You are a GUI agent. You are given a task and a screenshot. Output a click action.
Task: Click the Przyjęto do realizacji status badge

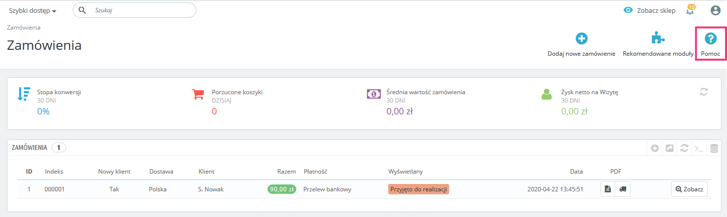click(418, 189)
